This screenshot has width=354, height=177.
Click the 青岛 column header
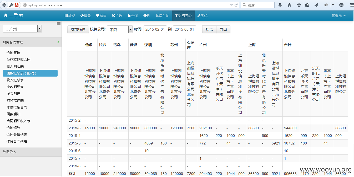pyautogui.click(x=117, y=45)
